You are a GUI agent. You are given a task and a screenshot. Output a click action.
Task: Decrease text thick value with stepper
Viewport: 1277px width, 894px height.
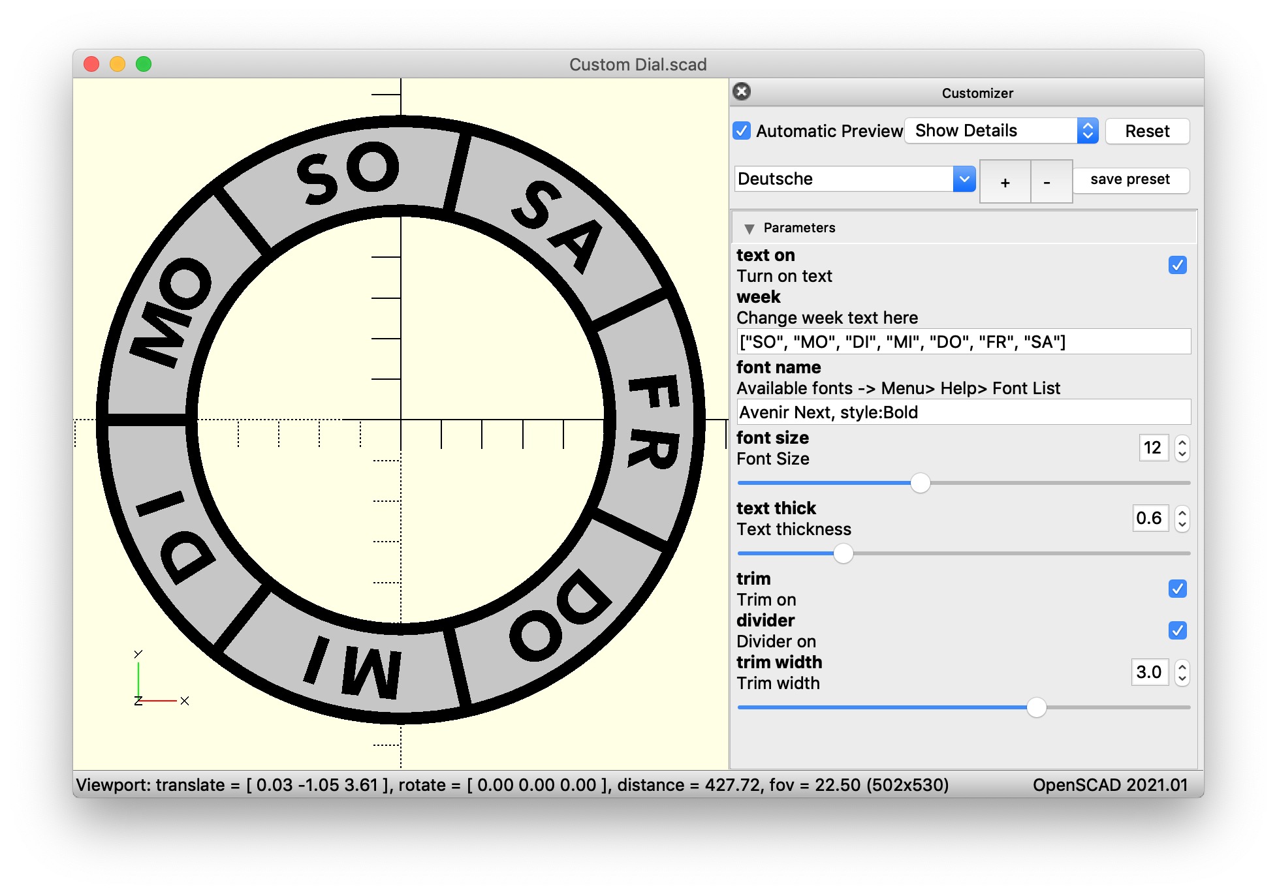pyautogui.click(x=1182, y=525)
